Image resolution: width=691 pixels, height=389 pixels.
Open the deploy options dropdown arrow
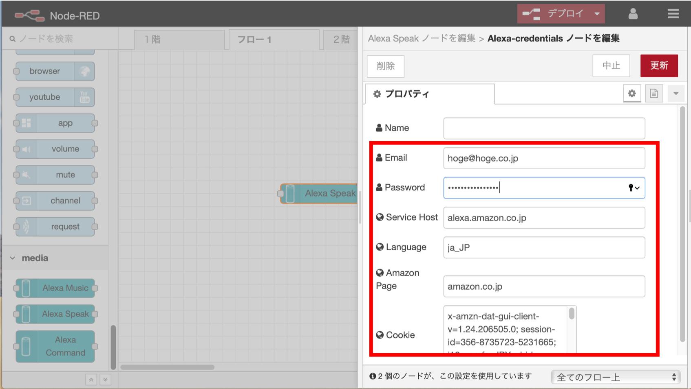(597, 14)
